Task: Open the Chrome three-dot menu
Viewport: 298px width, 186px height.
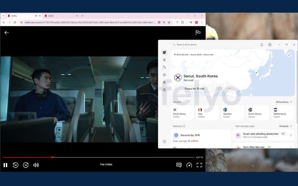Action: click(202, 22)
